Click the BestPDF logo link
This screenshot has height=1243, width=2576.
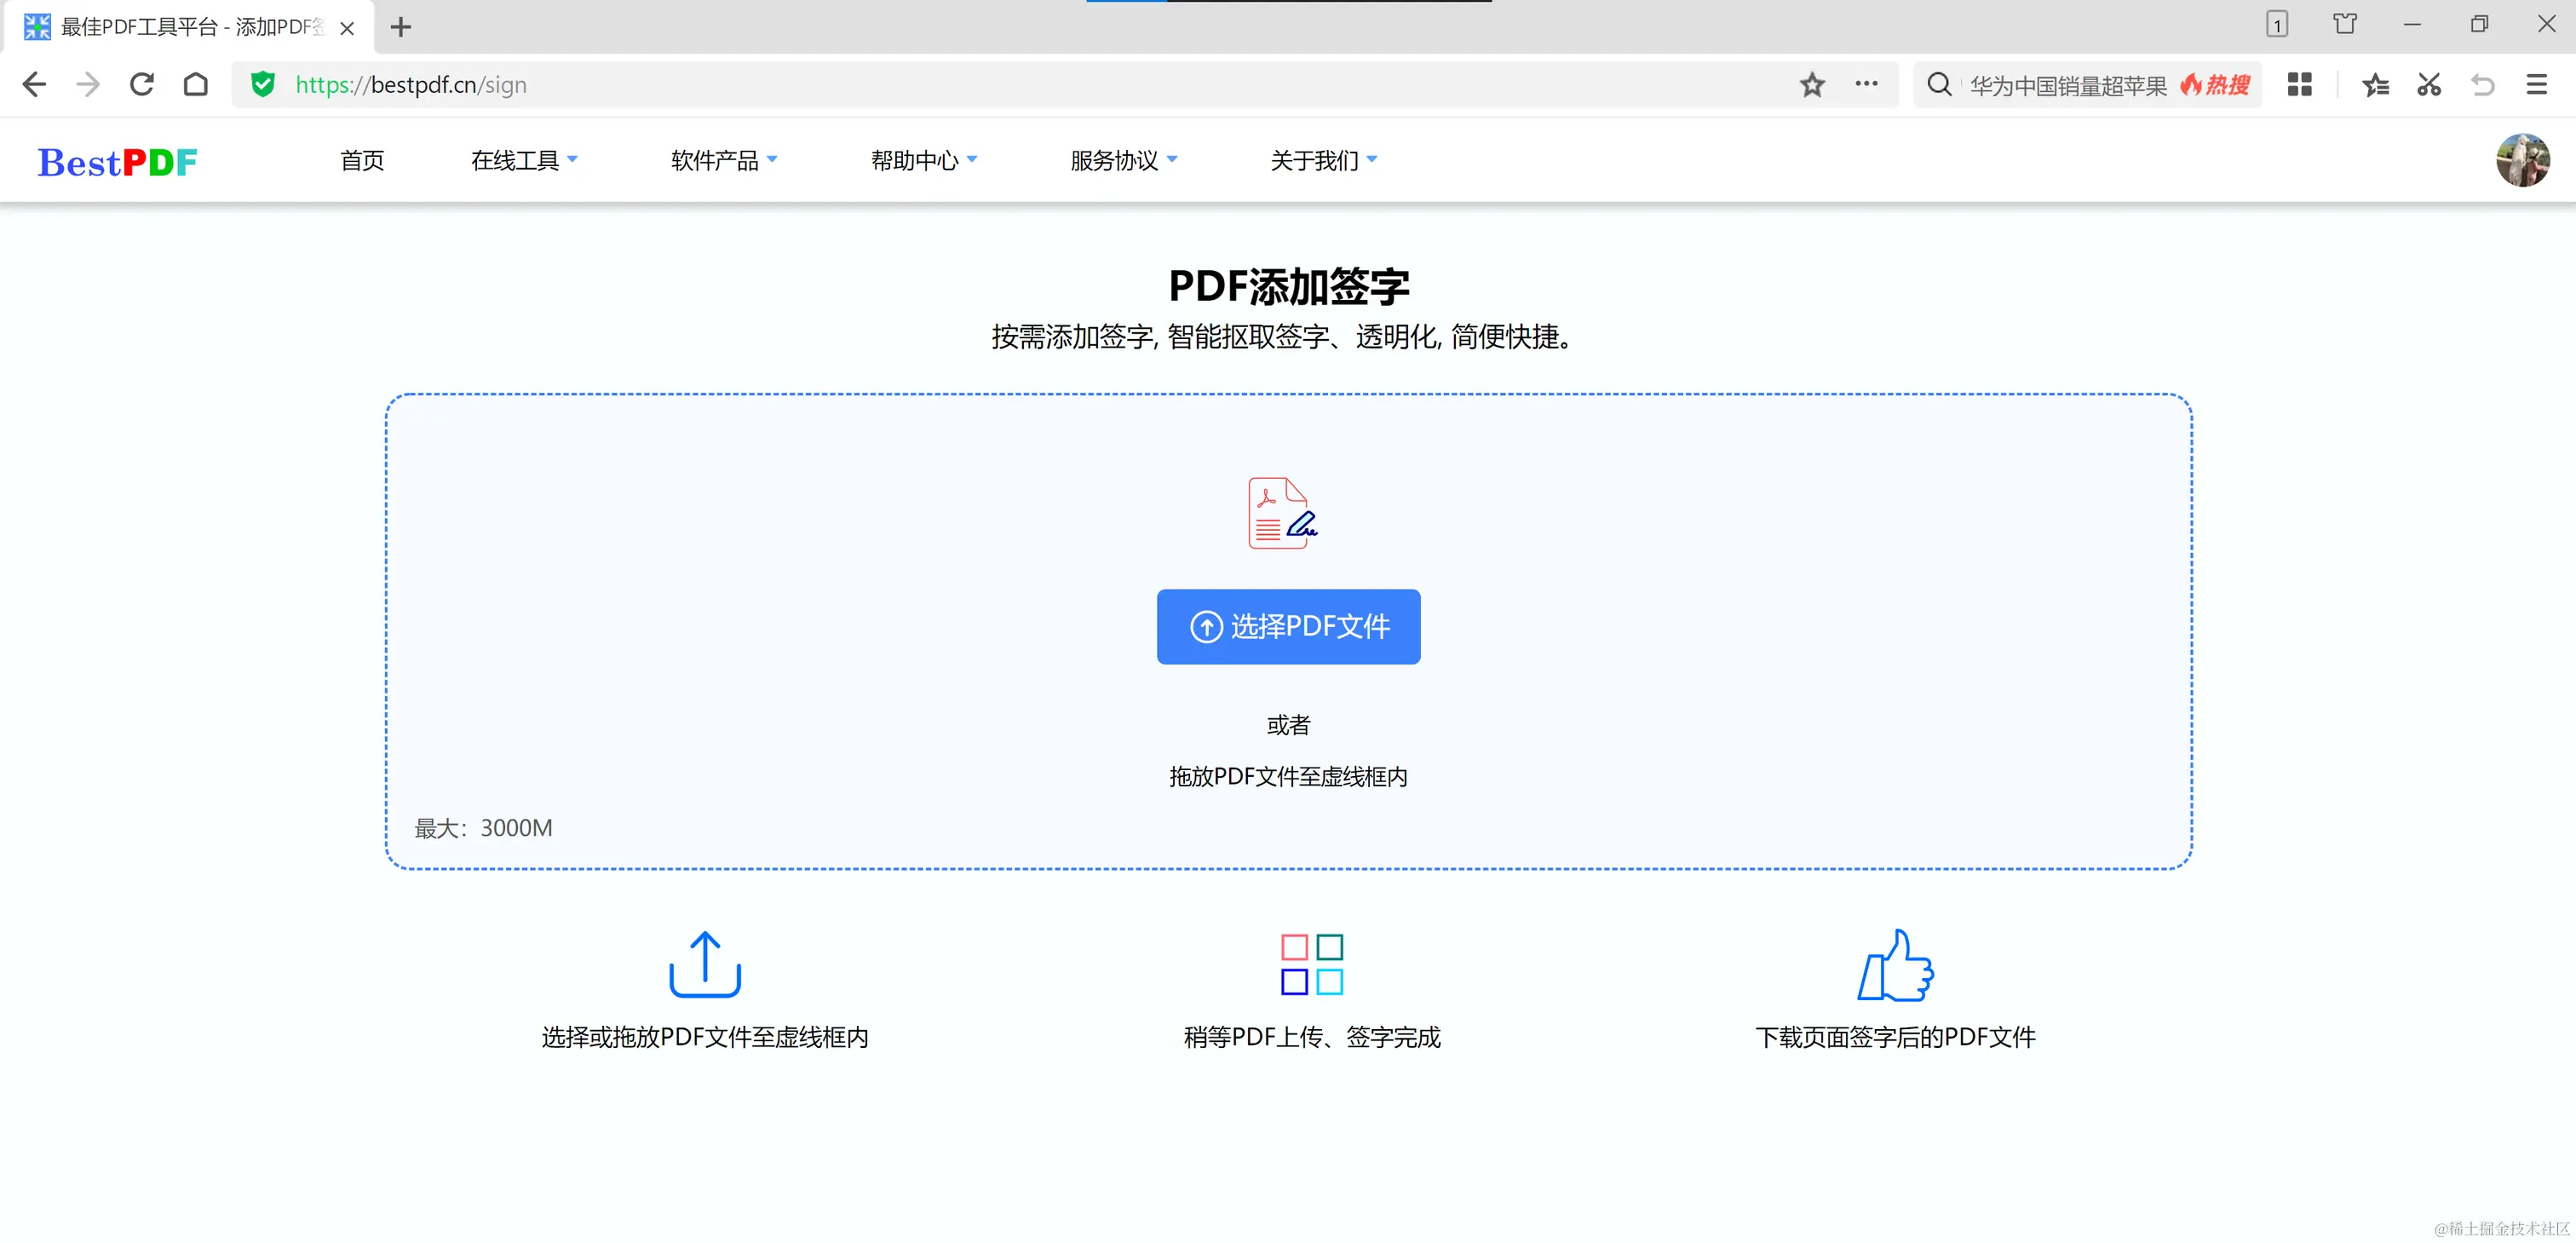point(118,162)
